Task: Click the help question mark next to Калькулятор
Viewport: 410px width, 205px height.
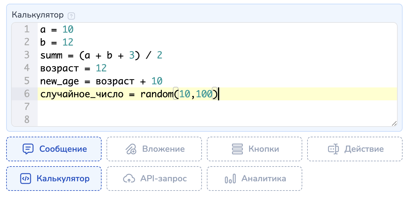Action: pos(71,15)
